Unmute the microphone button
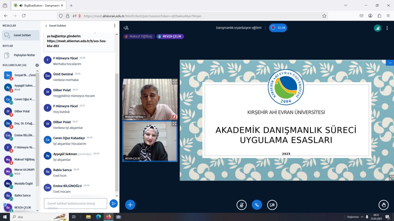394x221 pixels. pos(242,205)
